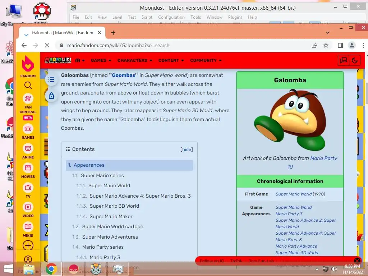Screen dimensions: 368x276
Task: Open the volume icon in system tray
Action: coord(334,269)
